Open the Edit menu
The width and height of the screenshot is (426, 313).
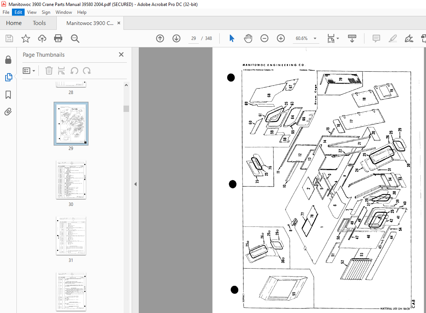coord(18,12)
